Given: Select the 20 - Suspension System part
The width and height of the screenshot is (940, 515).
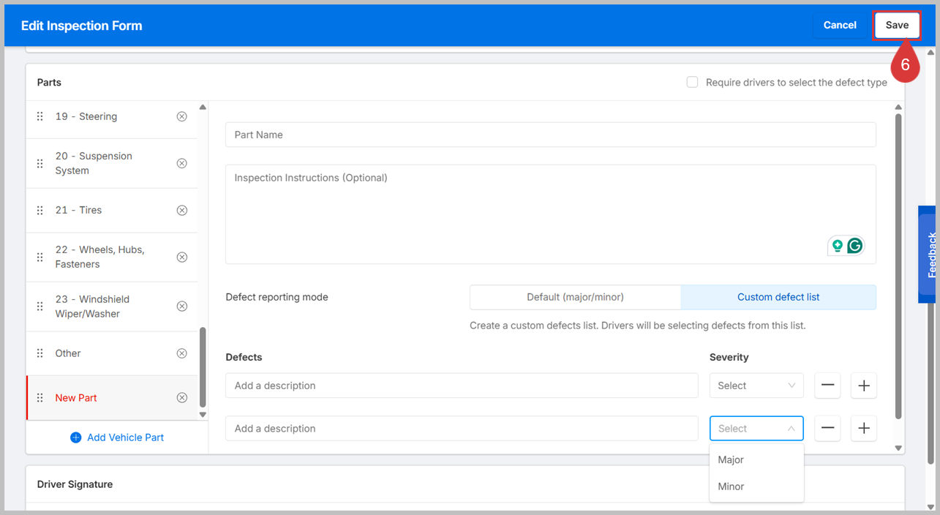Looking at the screenshot, I should pyautogui.click(x=112, y=163).
